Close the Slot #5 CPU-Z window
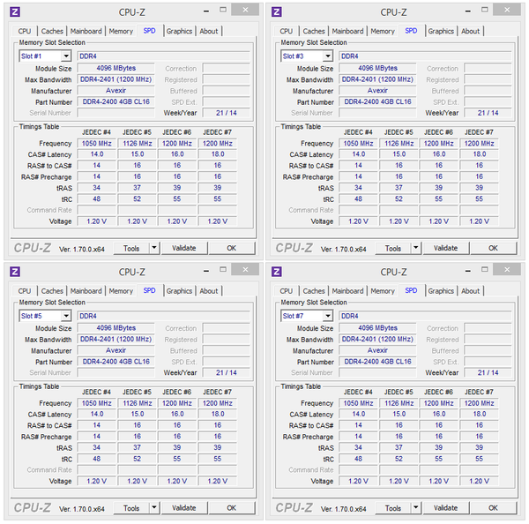Viewport: 529px width, 524px height. tap(245, 269)
